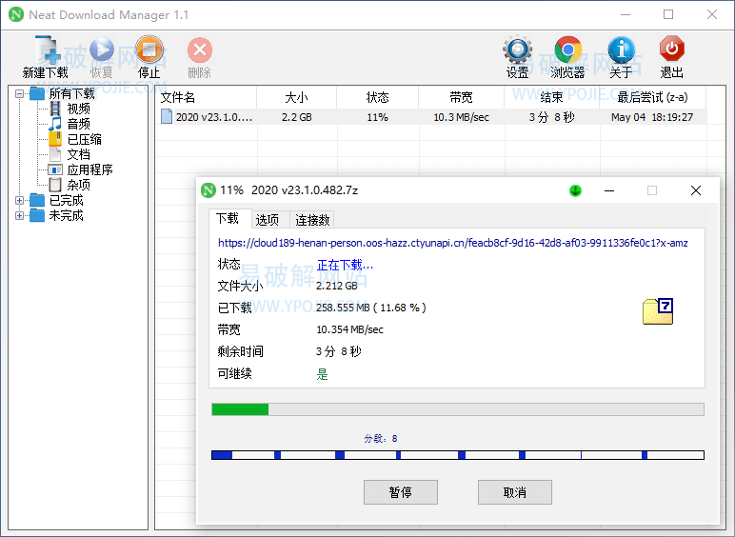
Task: Click Neat Download Manager logo in main title bar
Action: (x=16, y=14)
